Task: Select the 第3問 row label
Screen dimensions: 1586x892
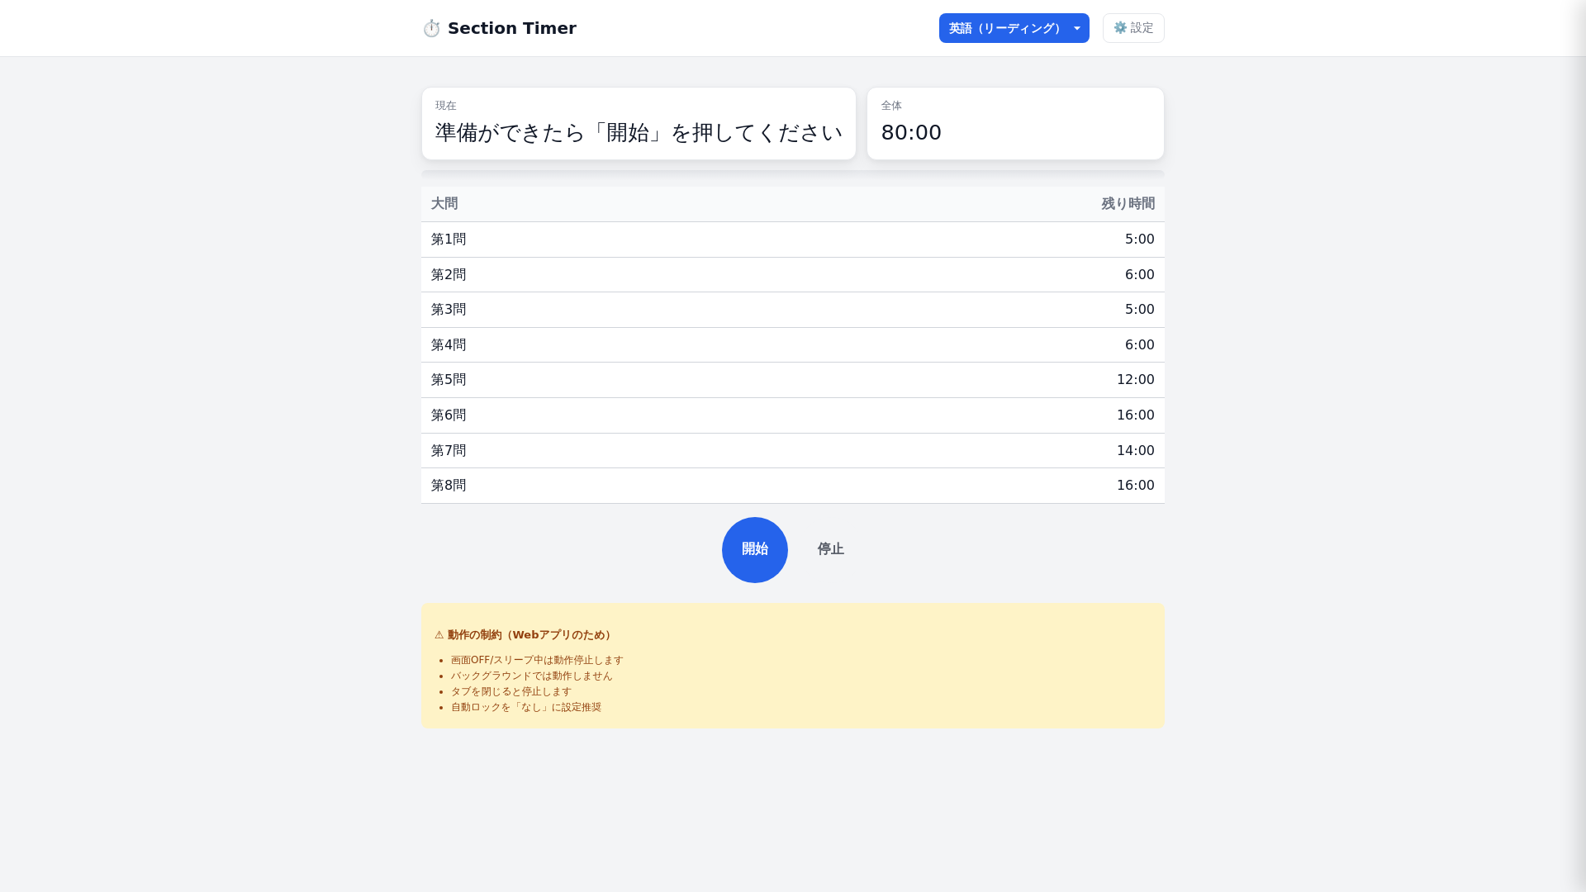Action: (449, 309)
